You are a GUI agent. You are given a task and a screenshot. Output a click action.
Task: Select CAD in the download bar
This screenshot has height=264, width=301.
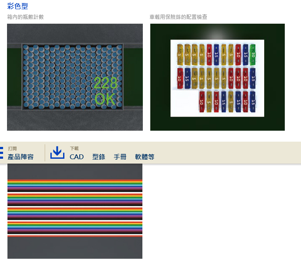[77, 157]
